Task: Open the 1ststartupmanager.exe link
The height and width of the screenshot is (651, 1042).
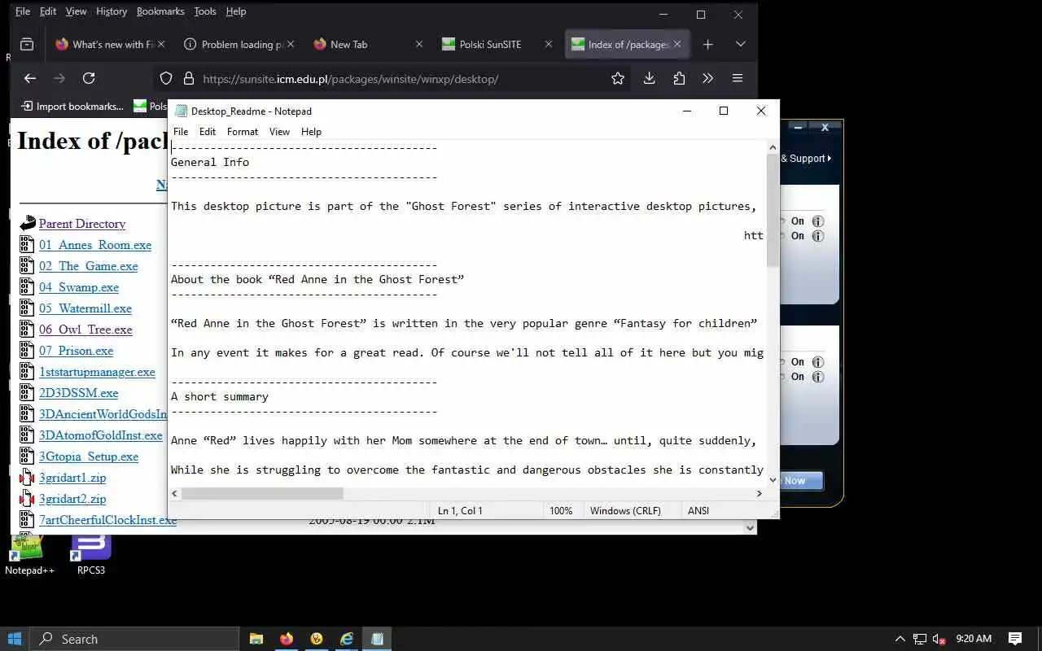Action: tap(97, 372)
